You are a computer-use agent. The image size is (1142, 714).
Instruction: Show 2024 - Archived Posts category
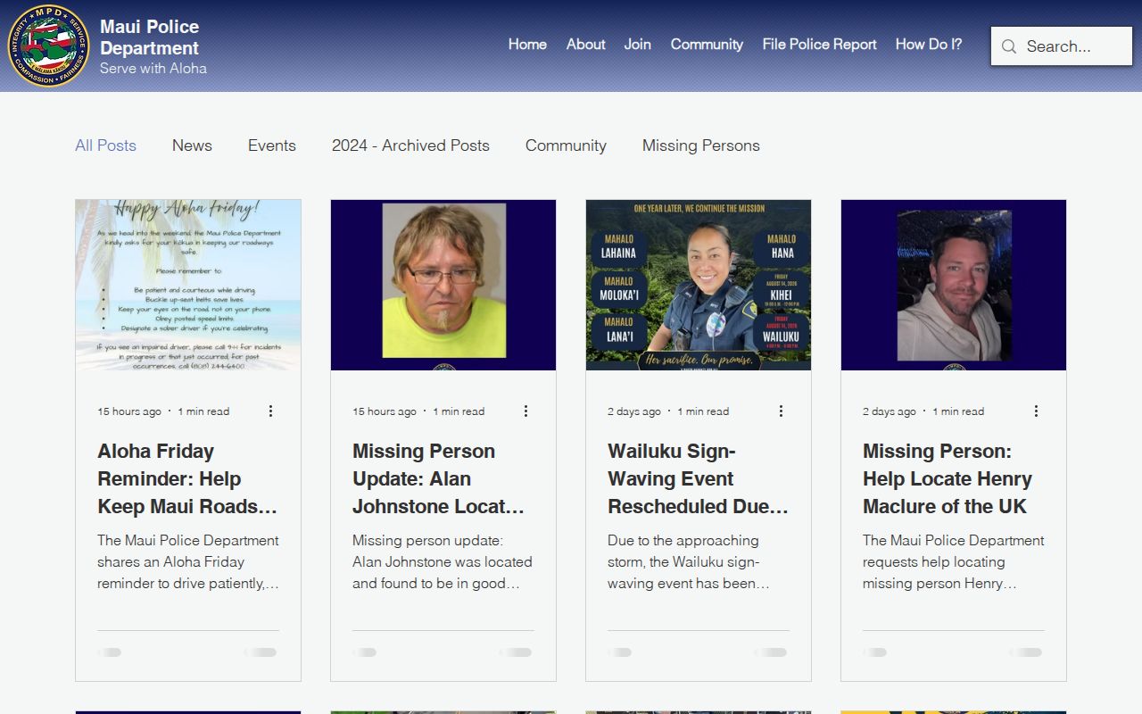pyautogui.click(x=410, y=145)
